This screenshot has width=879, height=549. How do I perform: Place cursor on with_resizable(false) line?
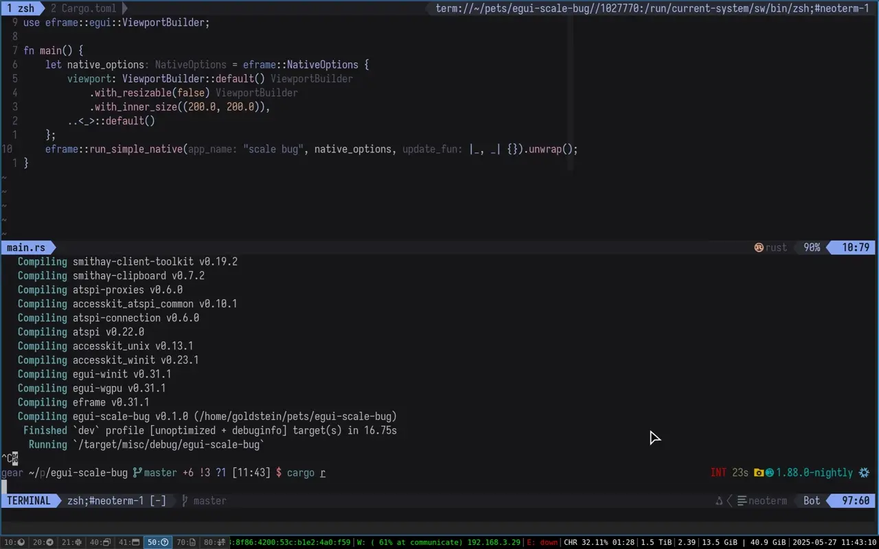tap(150, 93)
